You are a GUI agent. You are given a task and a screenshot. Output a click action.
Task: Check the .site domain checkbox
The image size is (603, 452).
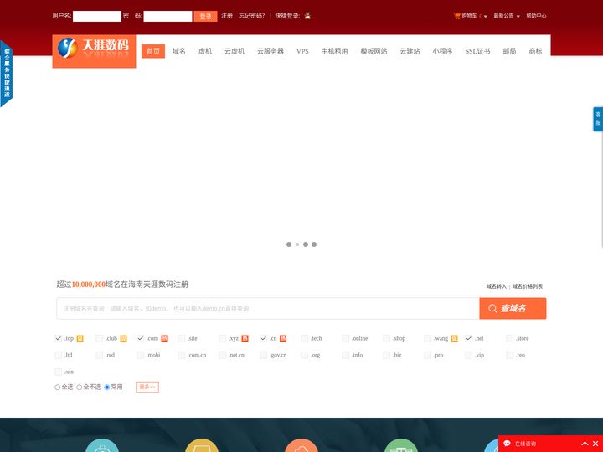coord(182,338)
